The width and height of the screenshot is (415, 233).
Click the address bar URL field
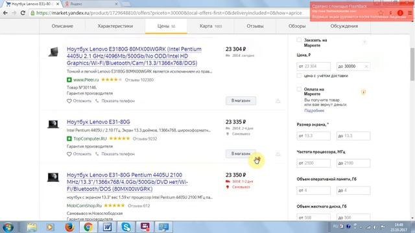(169, 13)
